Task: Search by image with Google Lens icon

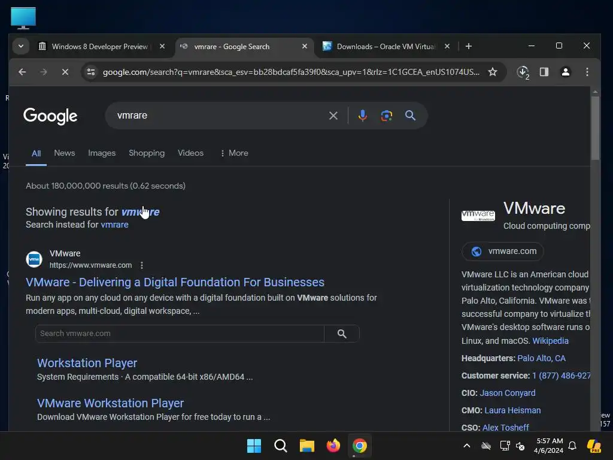Action: (x=387, y=116)
